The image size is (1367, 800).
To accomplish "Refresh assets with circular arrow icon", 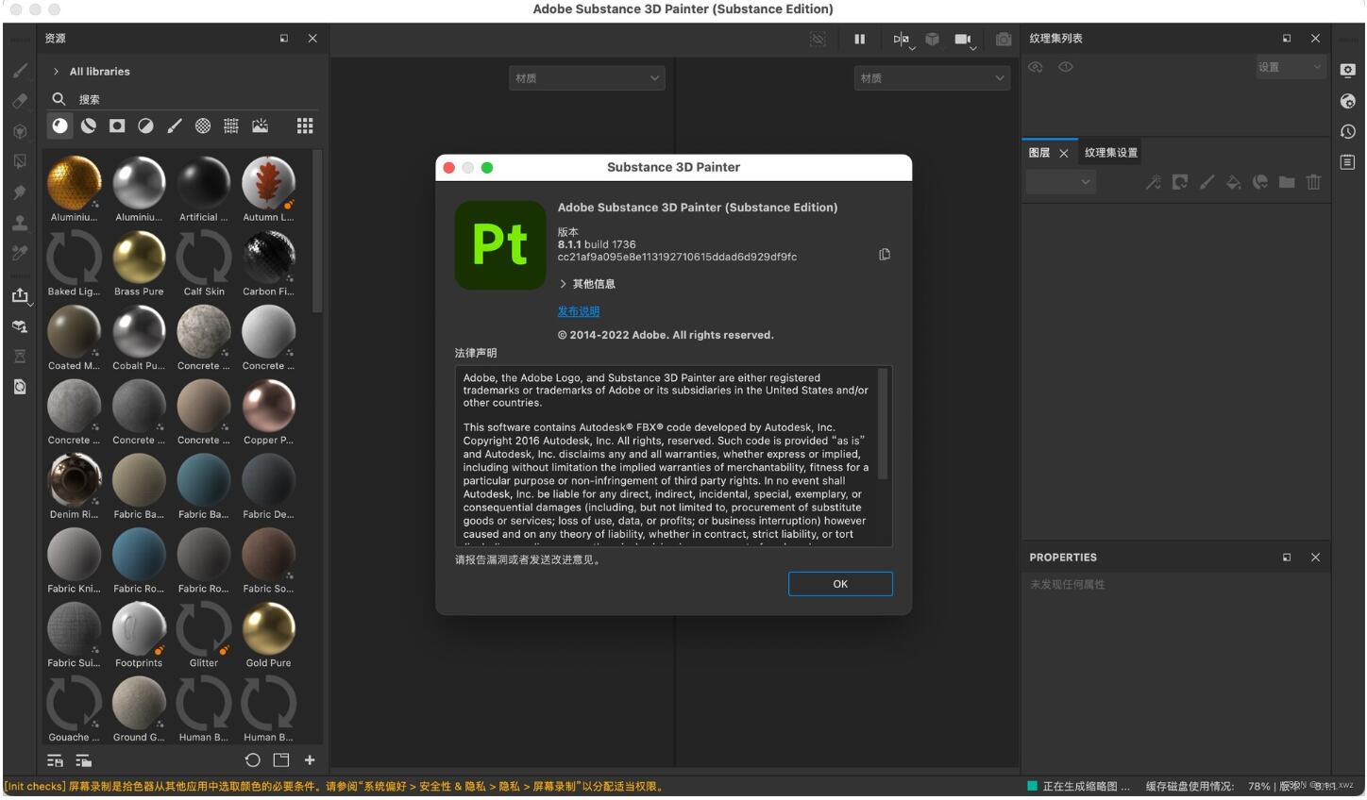I will (x=252, y=760).
